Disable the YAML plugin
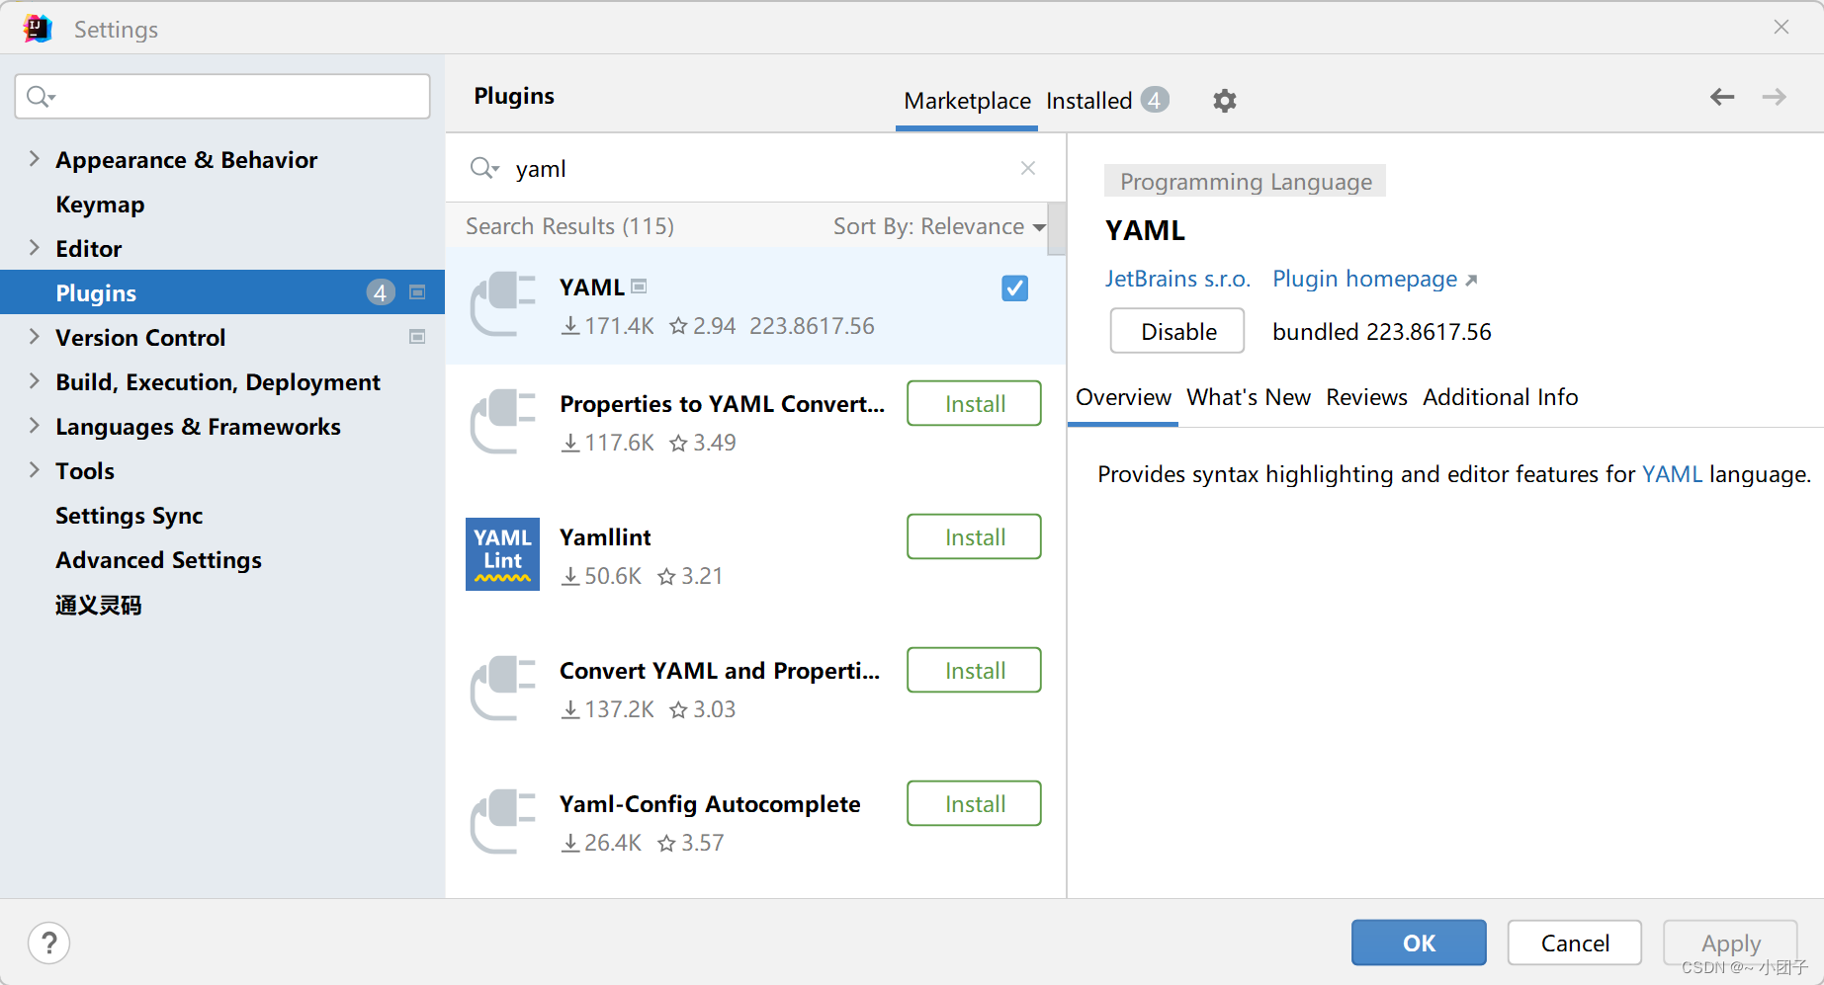 (x=1177, y=331)
